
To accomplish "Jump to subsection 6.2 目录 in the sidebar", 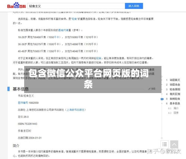I will coord(173,113).
